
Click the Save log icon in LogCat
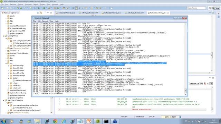pyautogui.click(x=202, y=83)
